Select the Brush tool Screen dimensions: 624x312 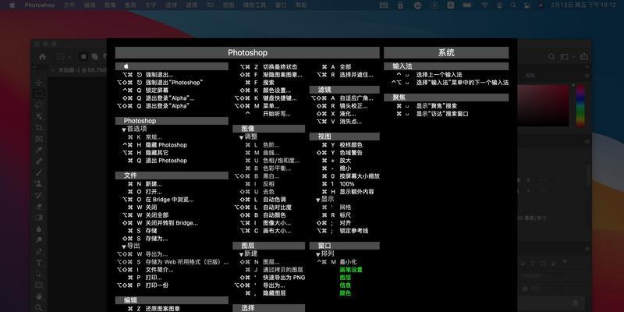[39, 172]
